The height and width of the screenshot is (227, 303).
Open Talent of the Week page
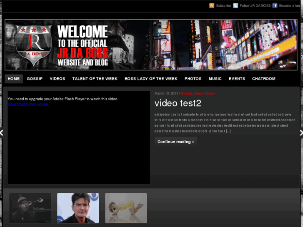(x=95, y=79)
